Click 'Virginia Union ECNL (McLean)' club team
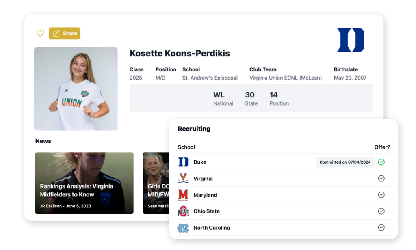 tap(286, 78)
